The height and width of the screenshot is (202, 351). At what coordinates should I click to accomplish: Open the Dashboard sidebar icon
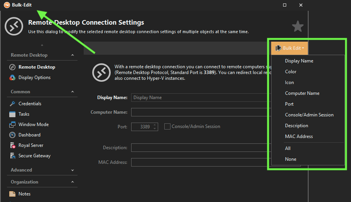click(x=12, y=135)
